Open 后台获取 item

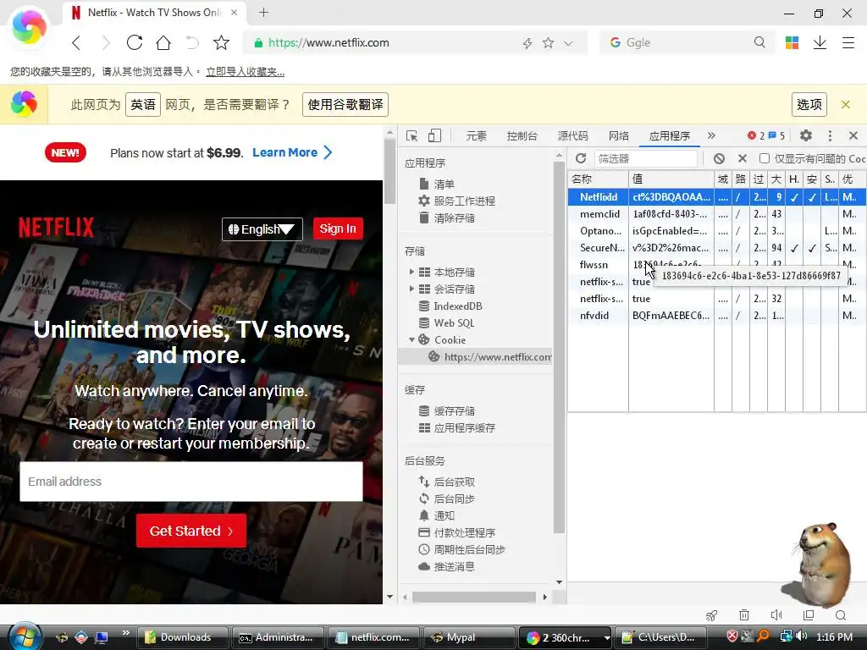454,482
